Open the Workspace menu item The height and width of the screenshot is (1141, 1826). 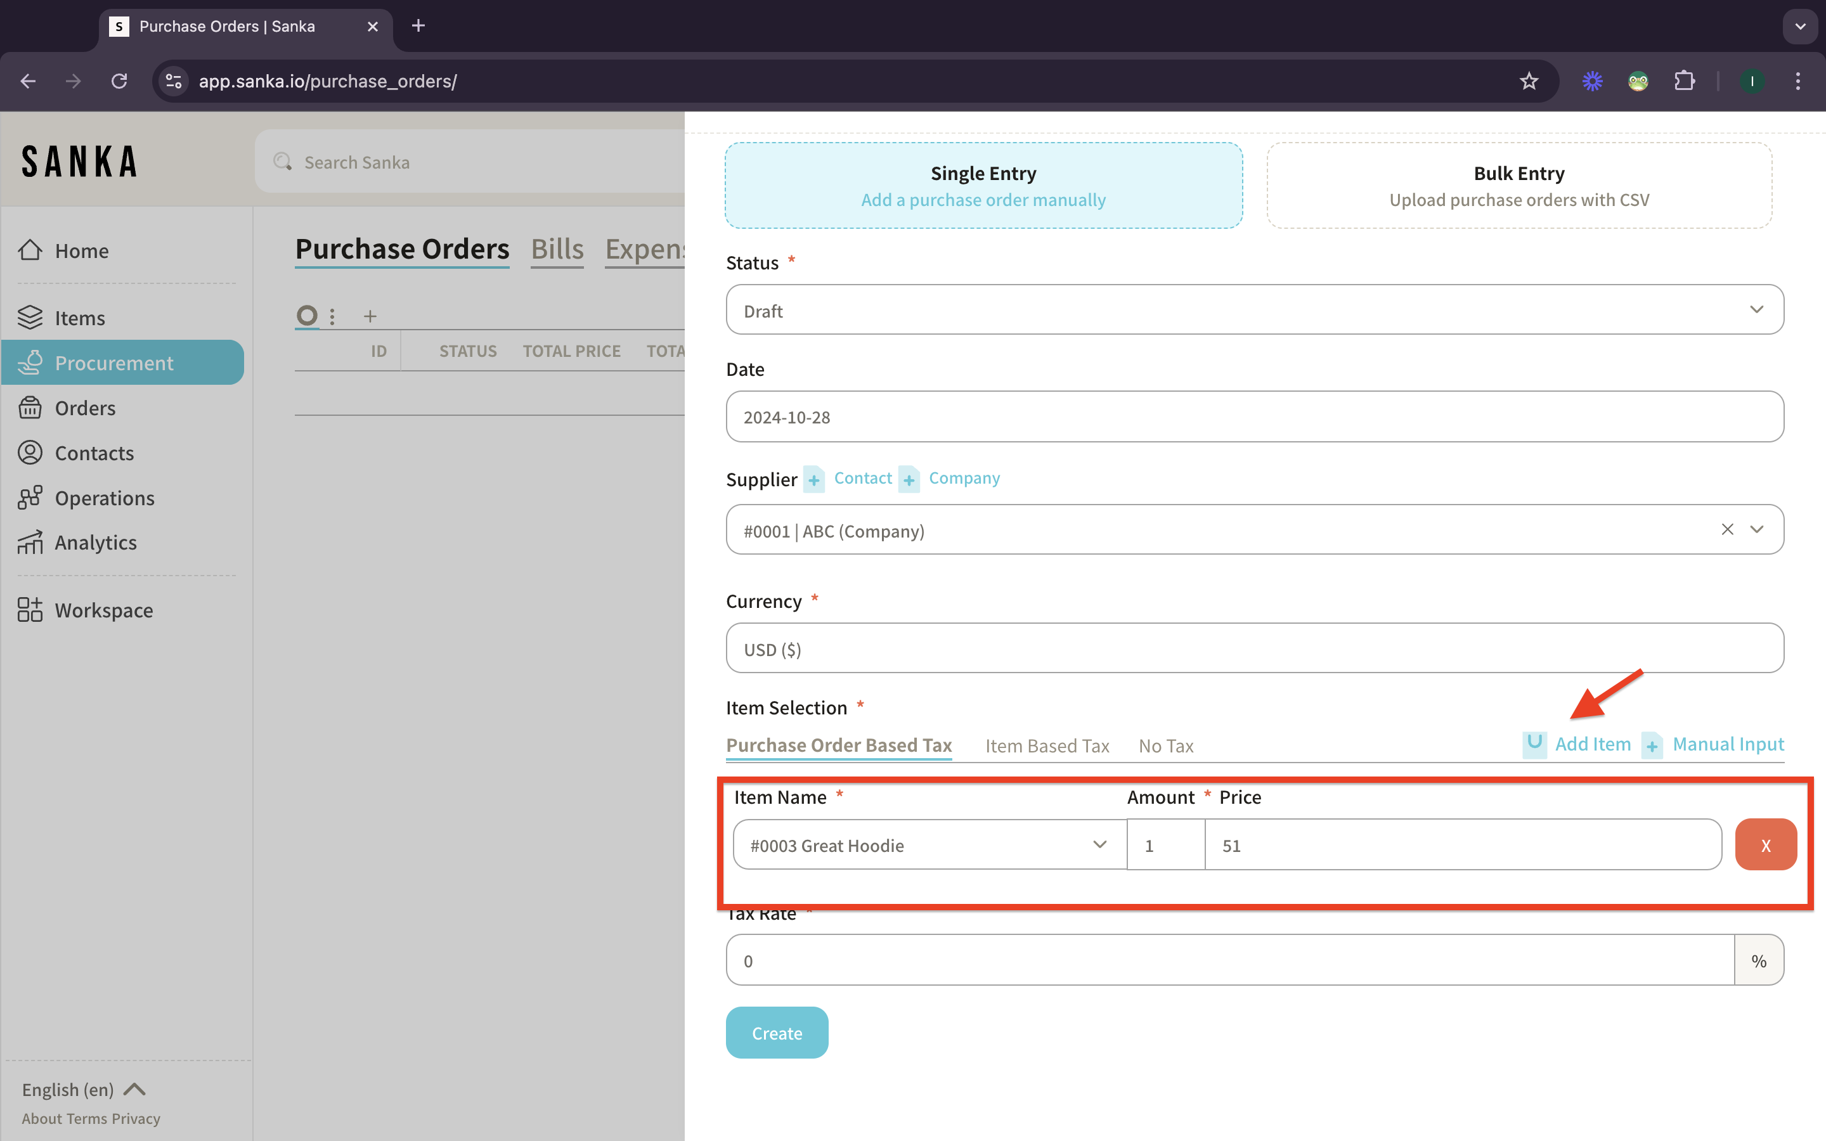pos(103,610)
